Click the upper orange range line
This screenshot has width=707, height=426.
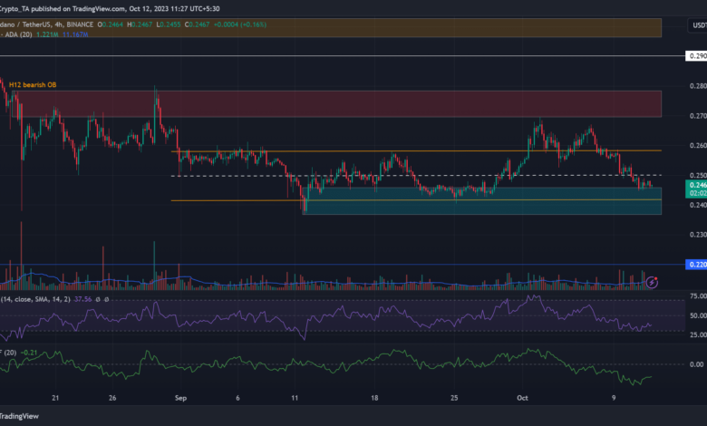[363, 150]
